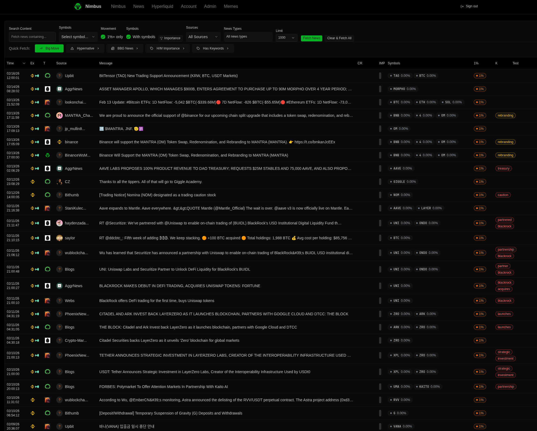The image size is (537, 431).
Task: Click the type icon in the Upbit VANA row
Action: tap(48, 426)
